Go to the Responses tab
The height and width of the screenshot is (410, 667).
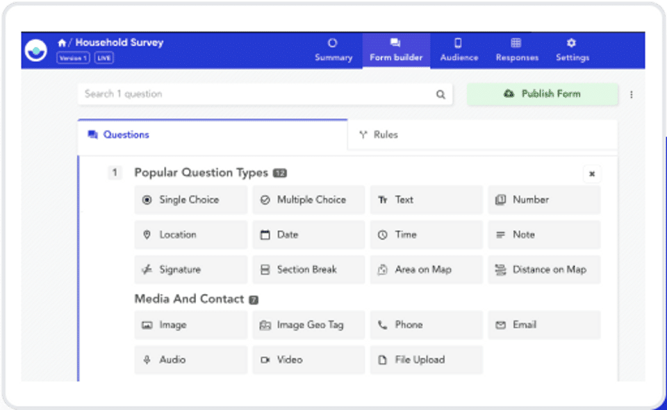[x=517, y=50]
